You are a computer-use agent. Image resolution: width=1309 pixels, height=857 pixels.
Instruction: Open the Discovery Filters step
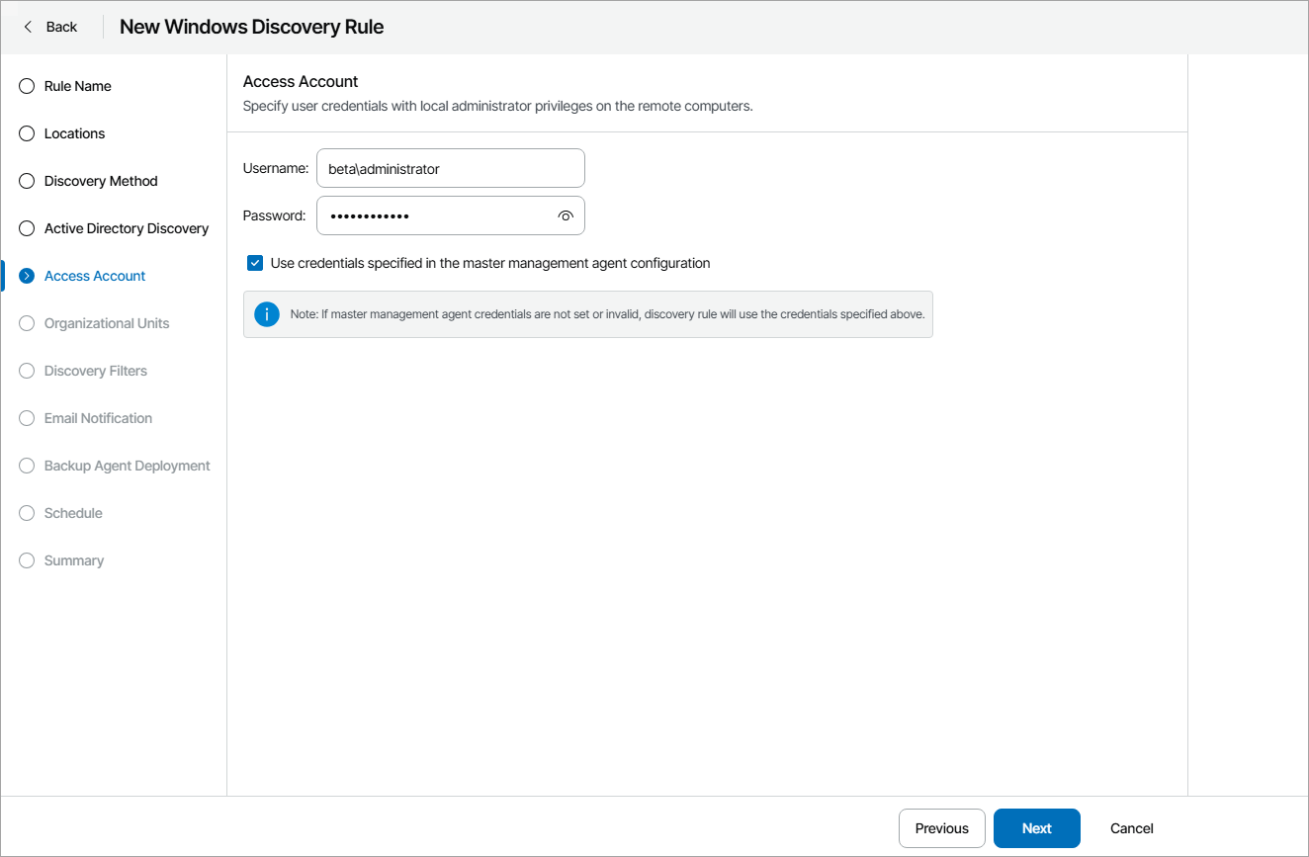coord(26,371)
